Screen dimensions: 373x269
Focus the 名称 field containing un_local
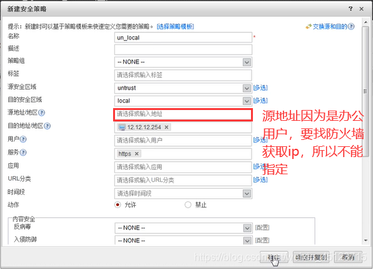point(183,38)
